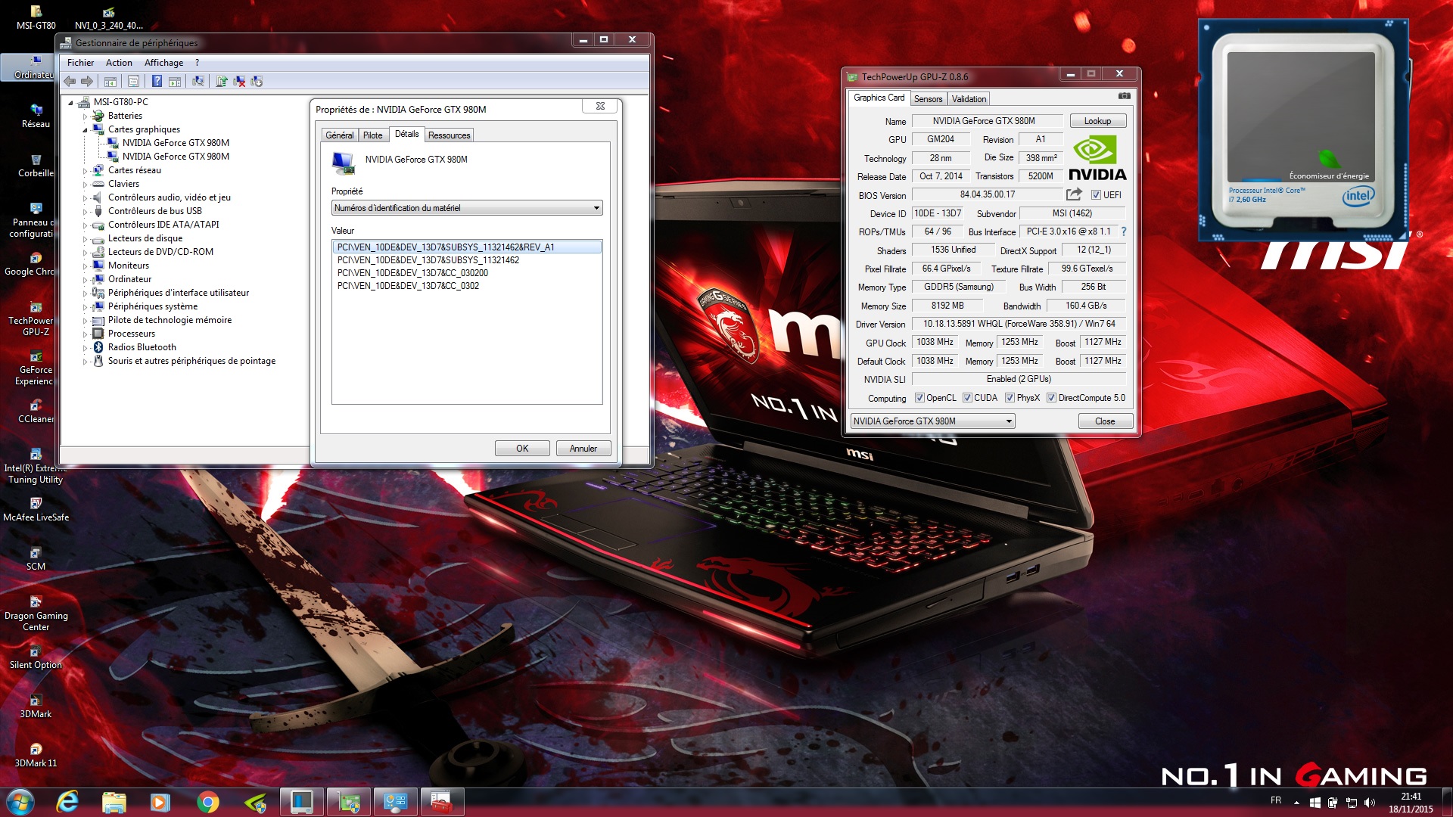Click the Update driver green-arrow toolbar icon
Viewport: 1453px width, 817px height.
222,81
